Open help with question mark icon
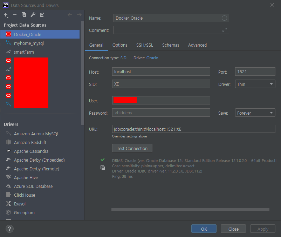Image resolution: width=281 pixels, height=237 pixels. coord(9,229)
